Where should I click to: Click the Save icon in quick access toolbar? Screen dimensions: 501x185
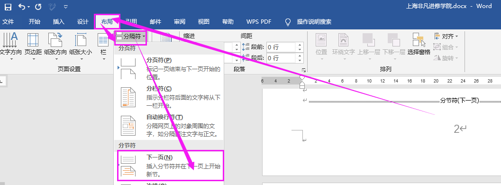pos(8,6)
